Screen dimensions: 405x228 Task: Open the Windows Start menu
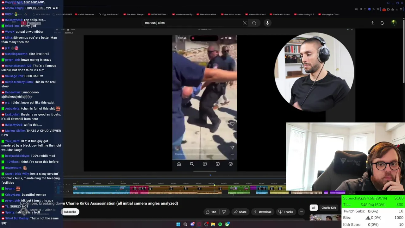coord(178,224)
